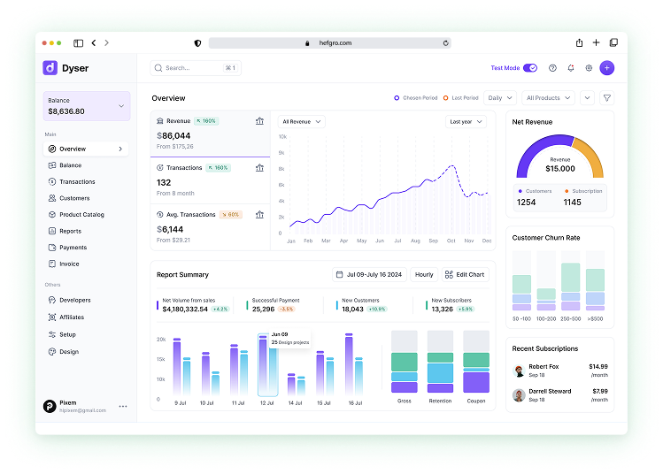Toggle the Test Mode switch
663x474 pixels.
[x=530, y=68]
